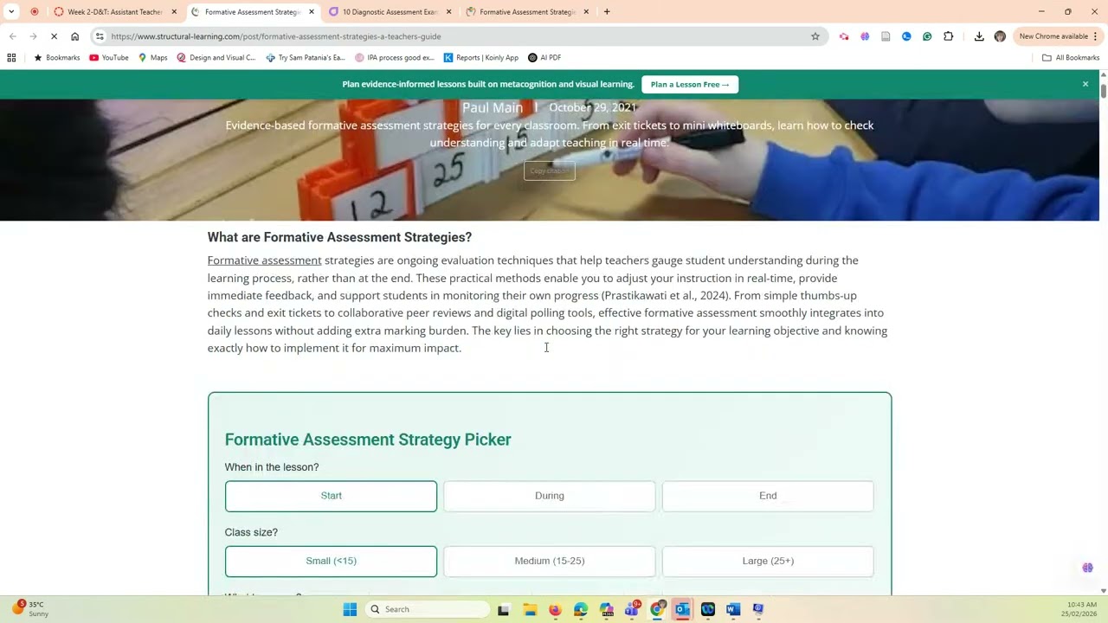Open the Grammarly extension icon
Screen dimensions: 1108x623
[927, 36]
